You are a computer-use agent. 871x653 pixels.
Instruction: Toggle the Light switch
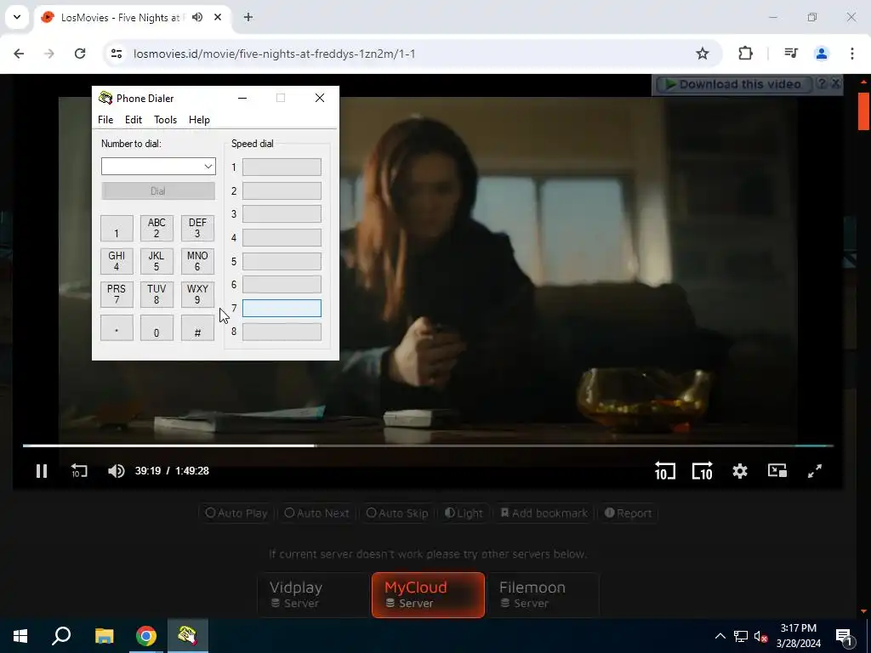pos(464,513)
